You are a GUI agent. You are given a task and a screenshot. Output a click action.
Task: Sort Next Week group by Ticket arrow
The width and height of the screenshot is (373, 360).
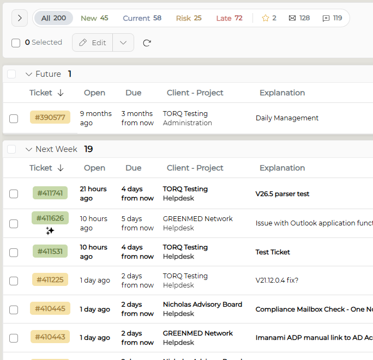pos(61,168)
